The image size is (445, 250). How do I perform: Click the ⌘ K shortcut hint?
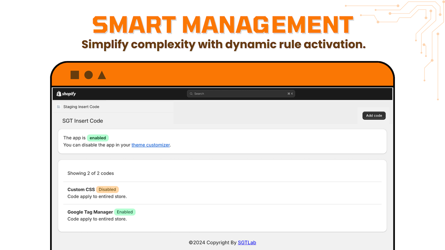pos(290,94)
